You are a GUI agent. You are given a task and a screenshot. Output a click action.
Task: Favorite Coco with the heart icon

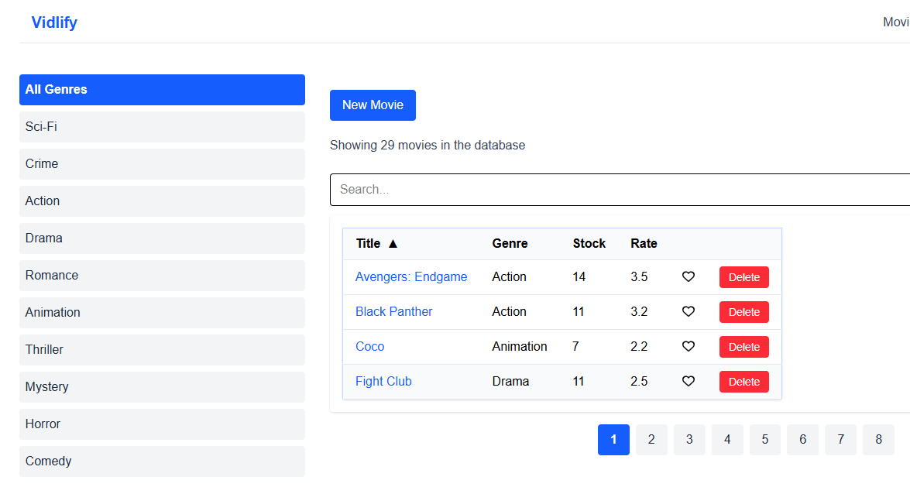pyautogui.click(x=689, y=347)
